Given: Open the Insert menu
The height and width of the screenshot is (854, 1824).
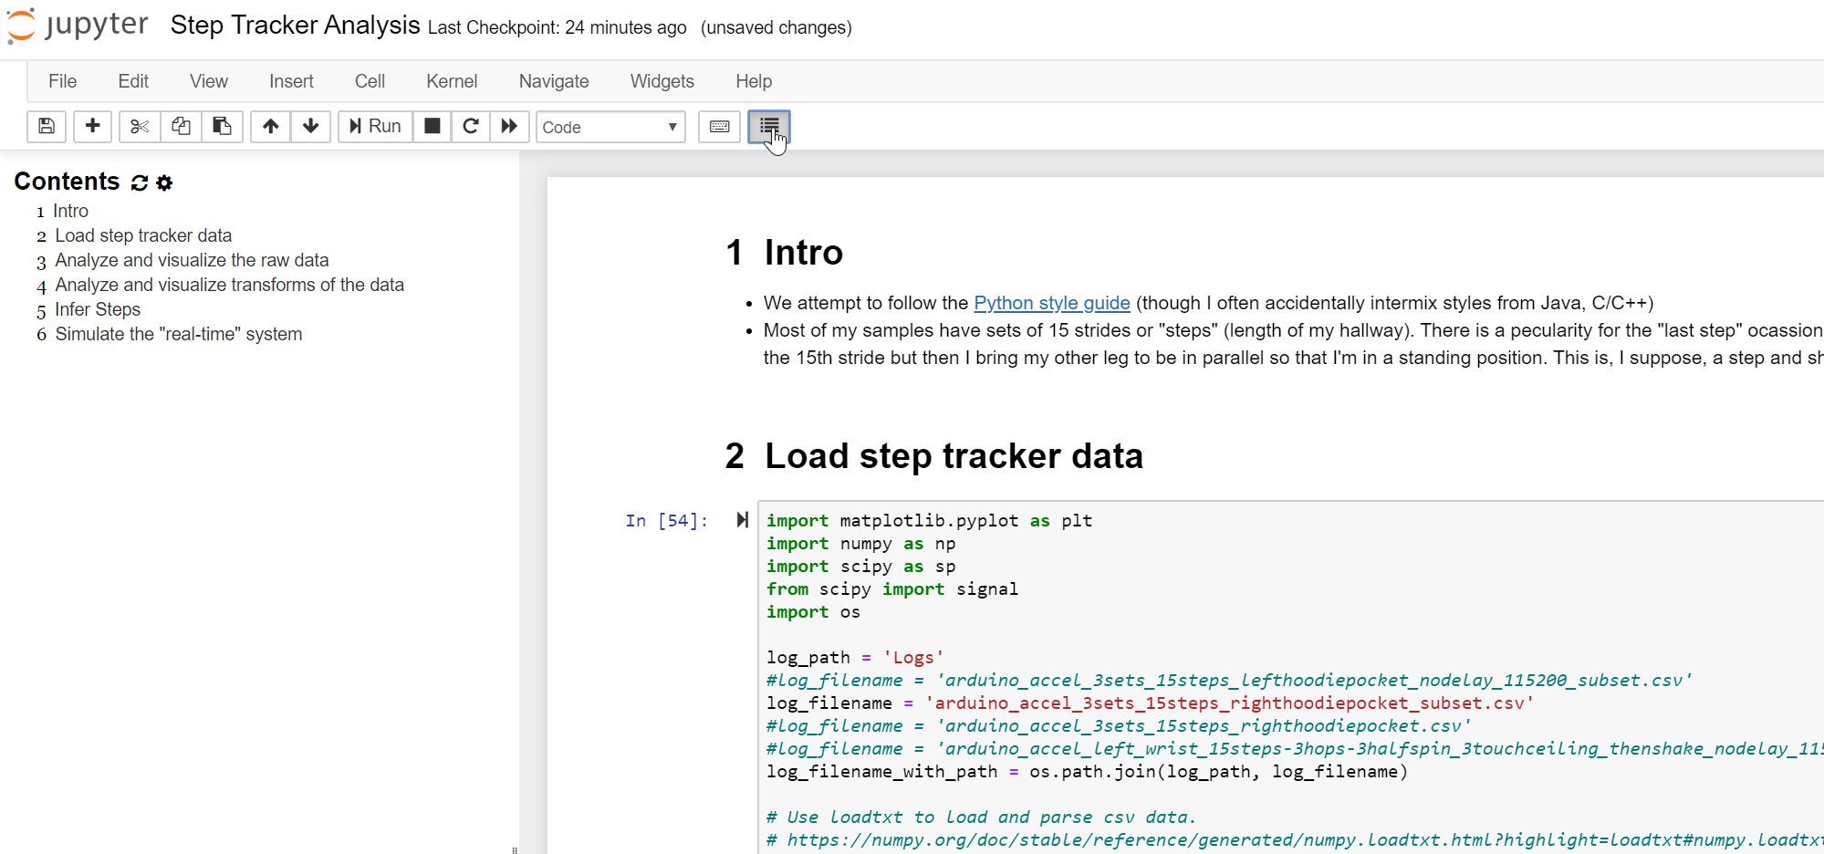Looking at the screenshot, I should coord(291,81).
